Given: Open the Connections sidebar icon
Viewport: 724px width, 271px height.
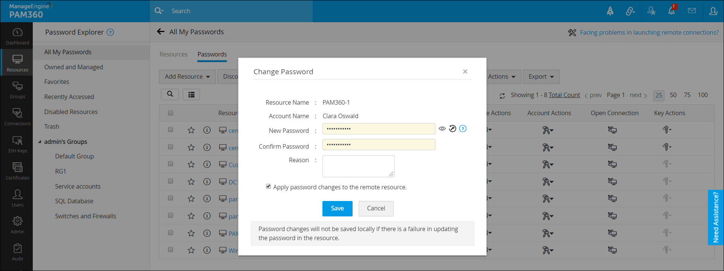Looking at the screenshot, I should (x=17, y=117).
